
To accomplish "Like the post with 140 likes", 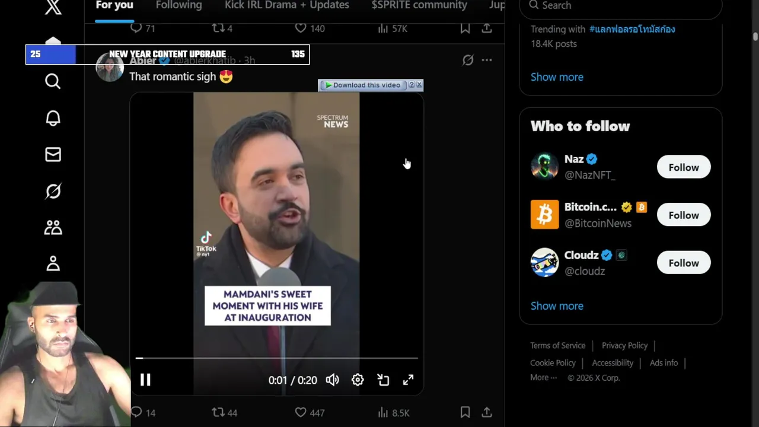I will (x=310, y=28).
